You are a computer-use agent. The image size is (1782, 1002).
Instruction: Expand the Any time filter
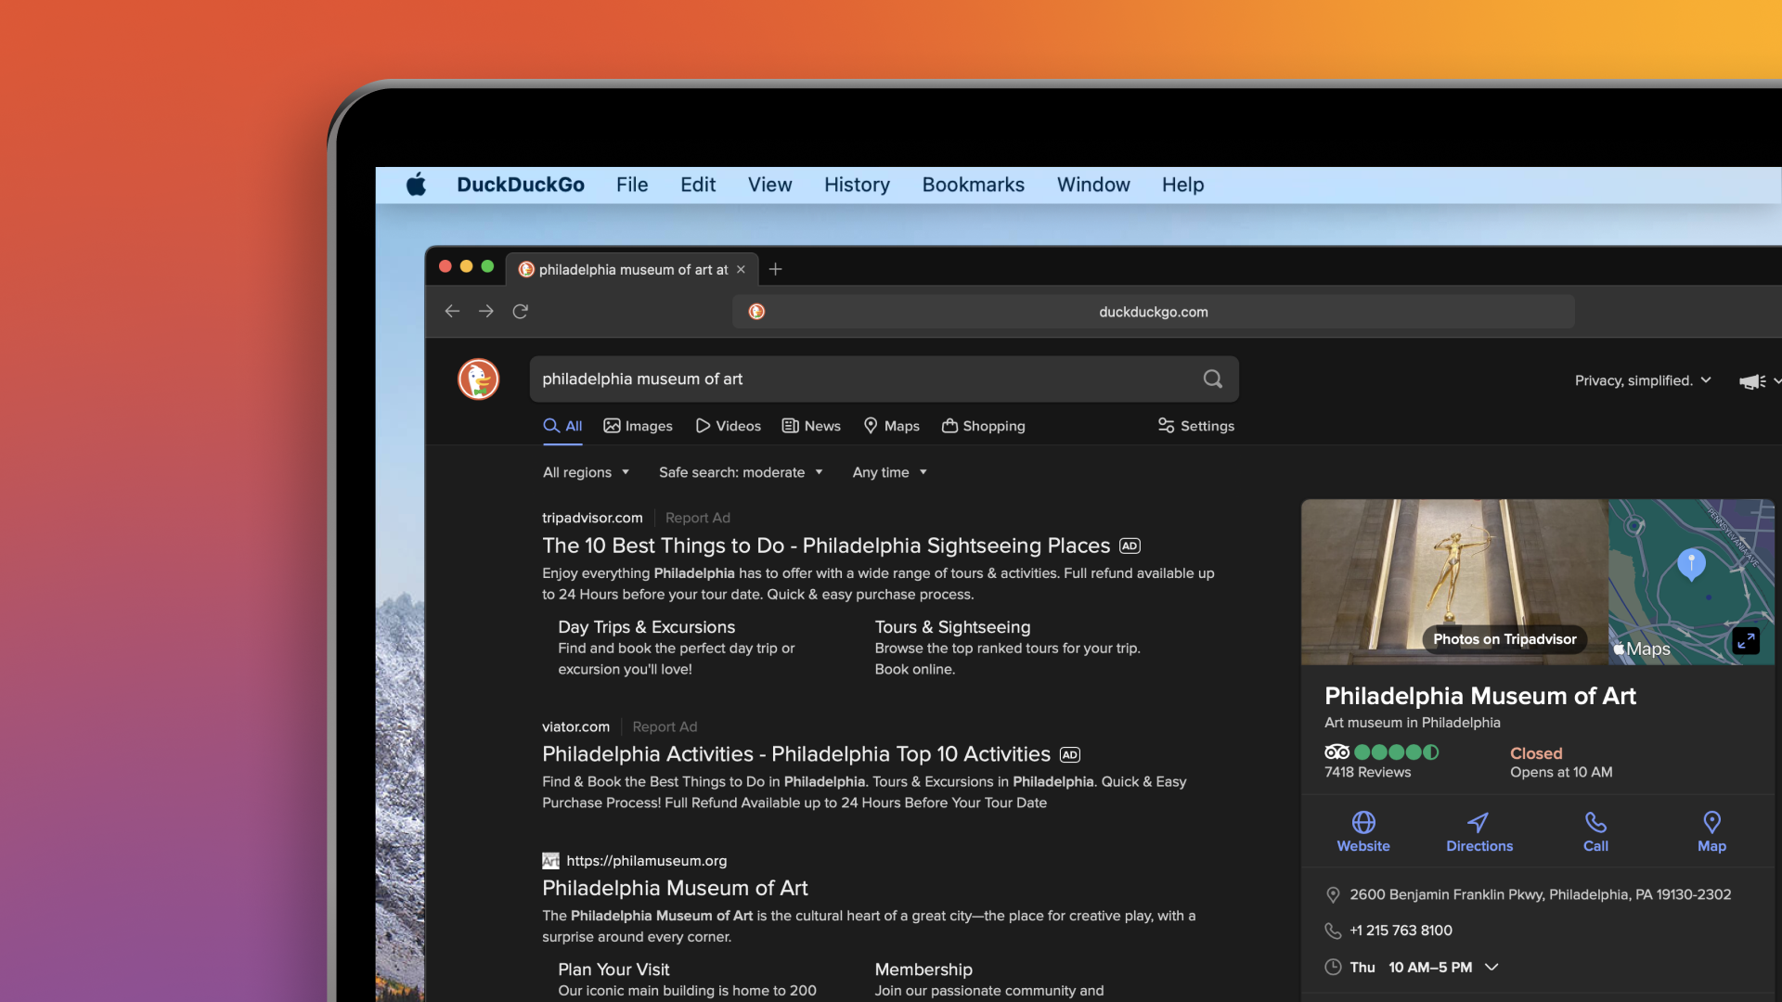(x=887, y=472)
